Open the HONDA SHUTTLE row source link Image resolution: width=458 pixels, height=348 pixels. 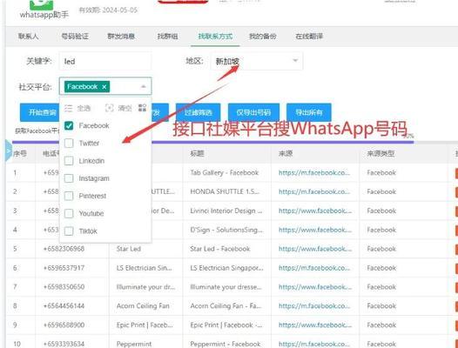point(314,191)
